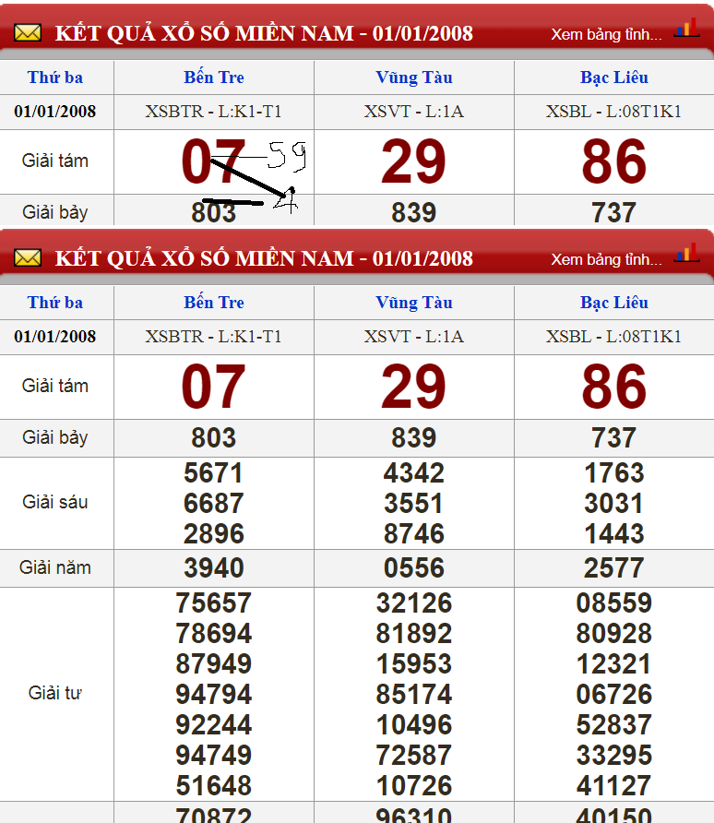
Task: Open 'Xem bảng tính...' link in the lower header
Action: point(606,260)
